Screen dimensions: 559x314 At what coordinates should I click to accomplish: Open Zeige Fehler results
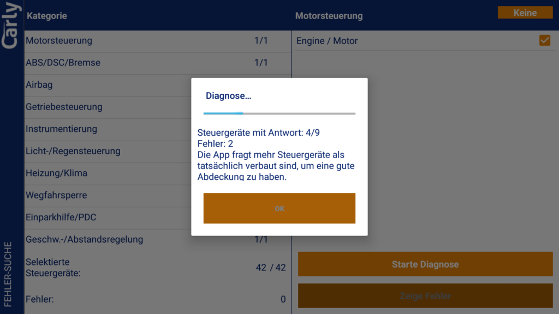425,296
